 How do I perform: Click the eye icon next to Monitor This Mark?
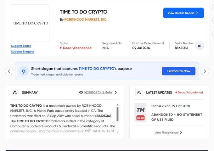81,92
